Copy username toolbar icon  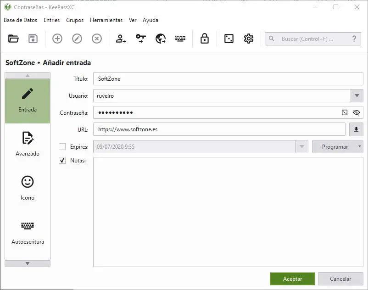pos(121,39)
